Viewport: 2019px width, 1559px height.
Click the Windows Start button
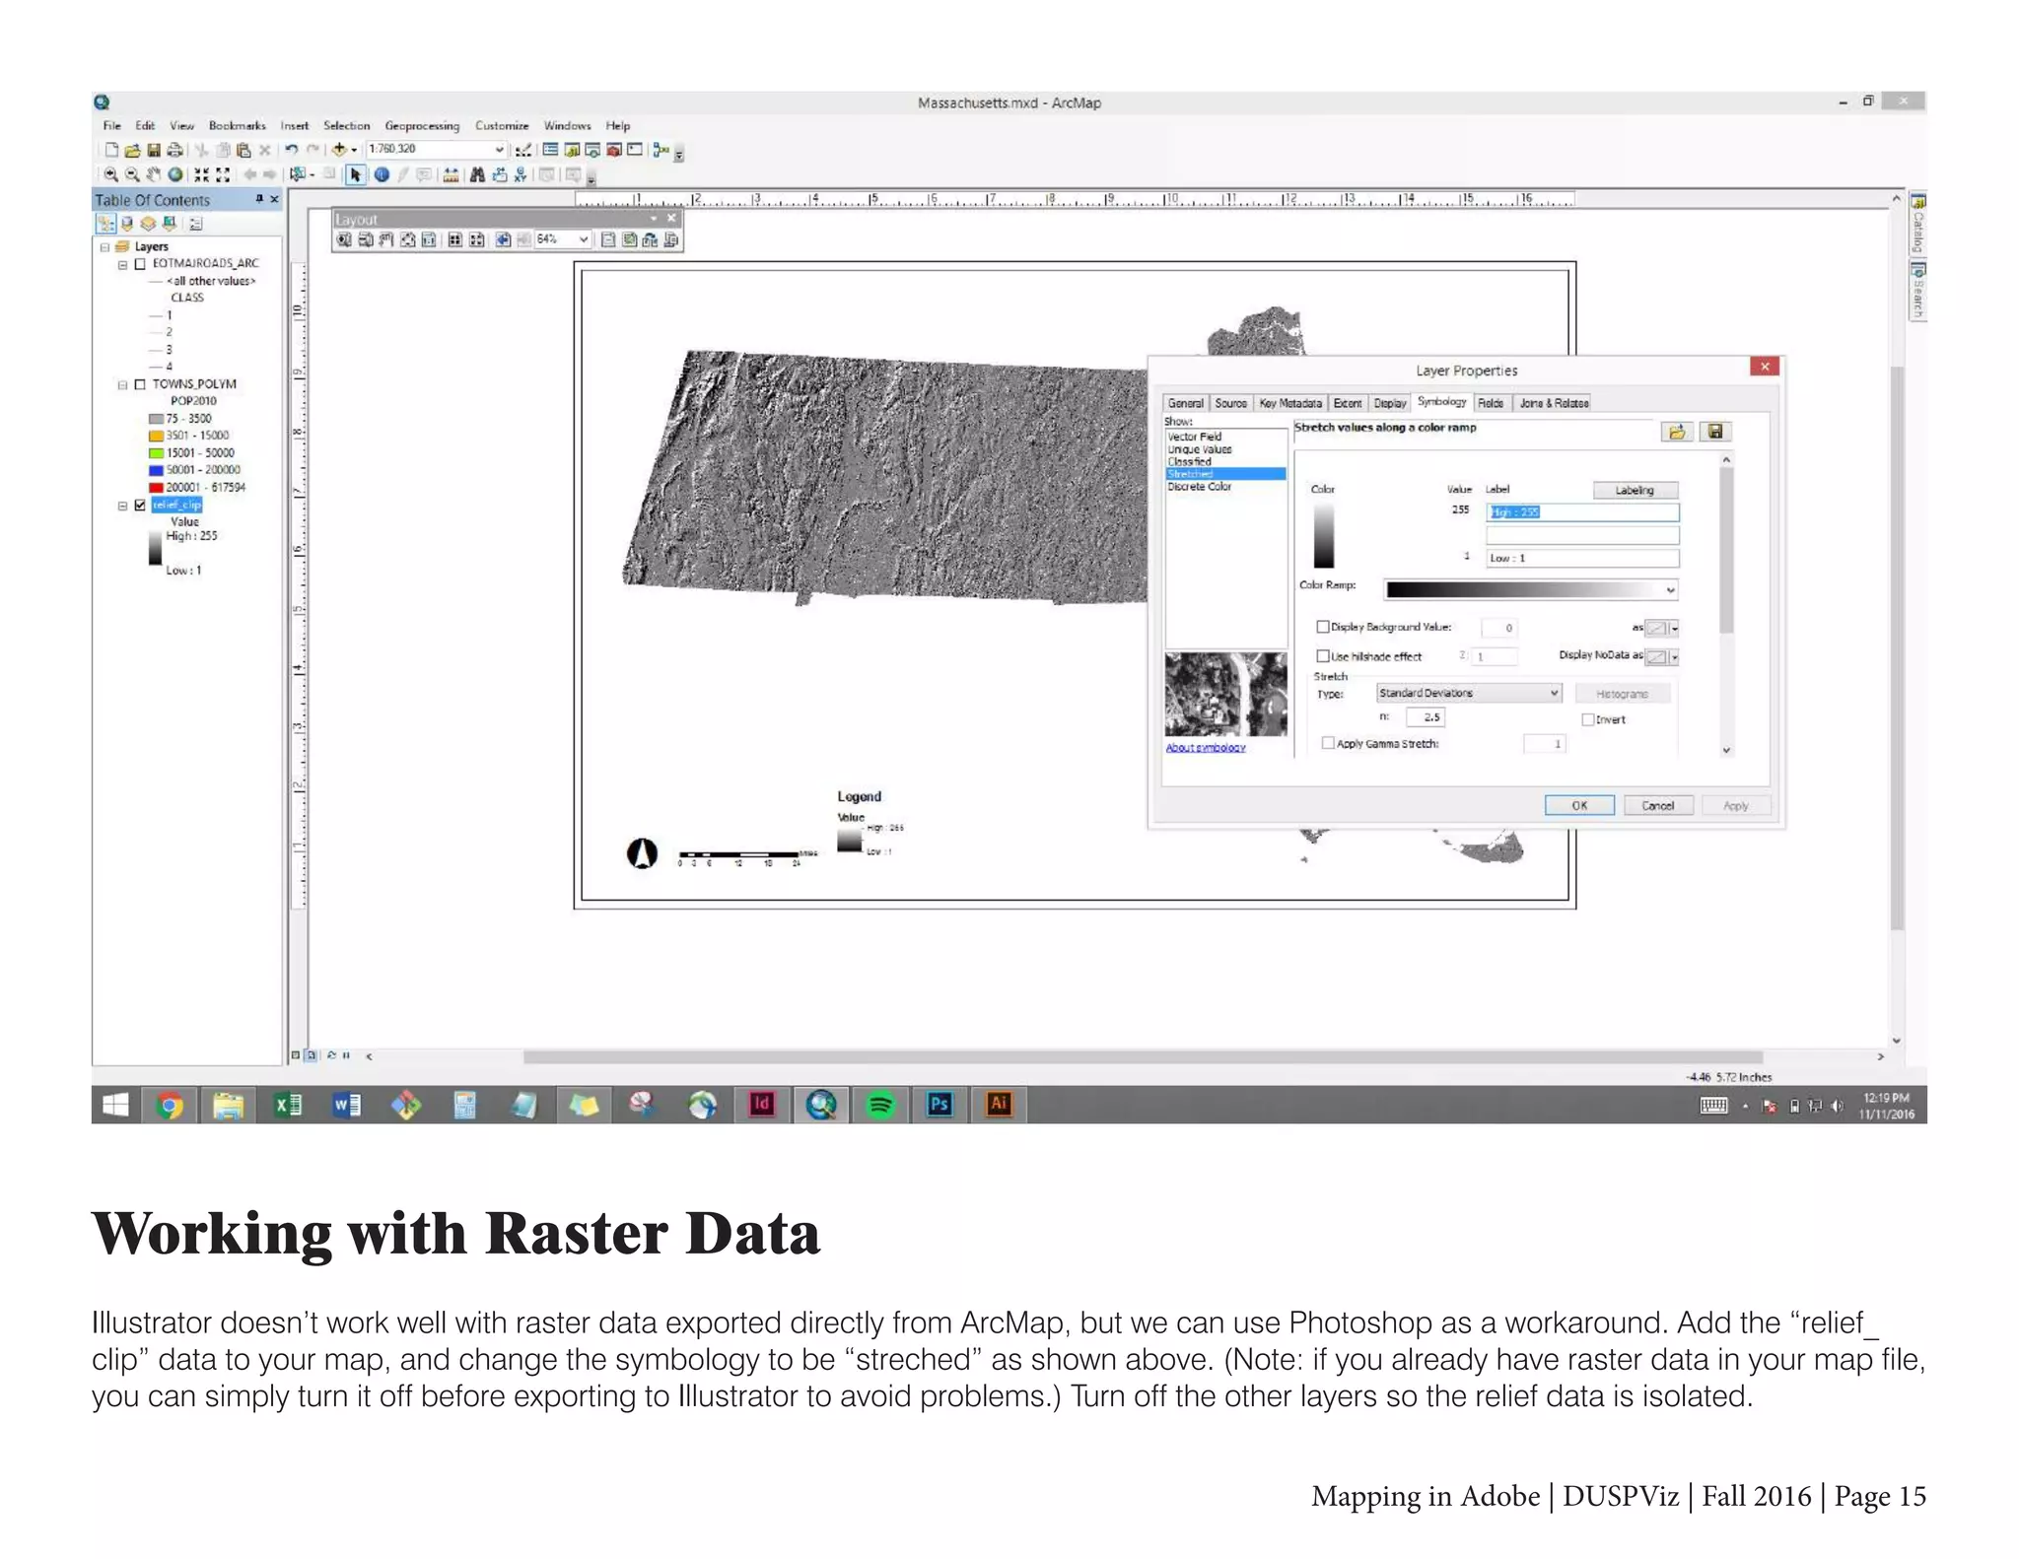tap(116, 1105)
